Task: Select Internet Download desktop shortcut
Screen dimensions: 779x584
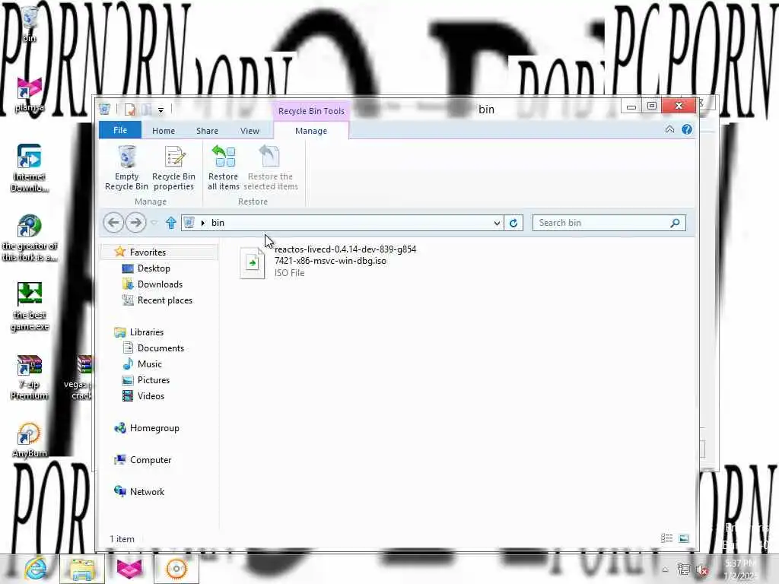Action: click(x=30, y=168)
